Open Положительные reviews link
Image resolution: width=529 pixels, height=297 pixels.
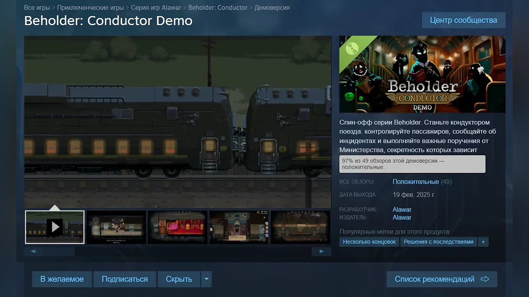(x=416, y=182)
